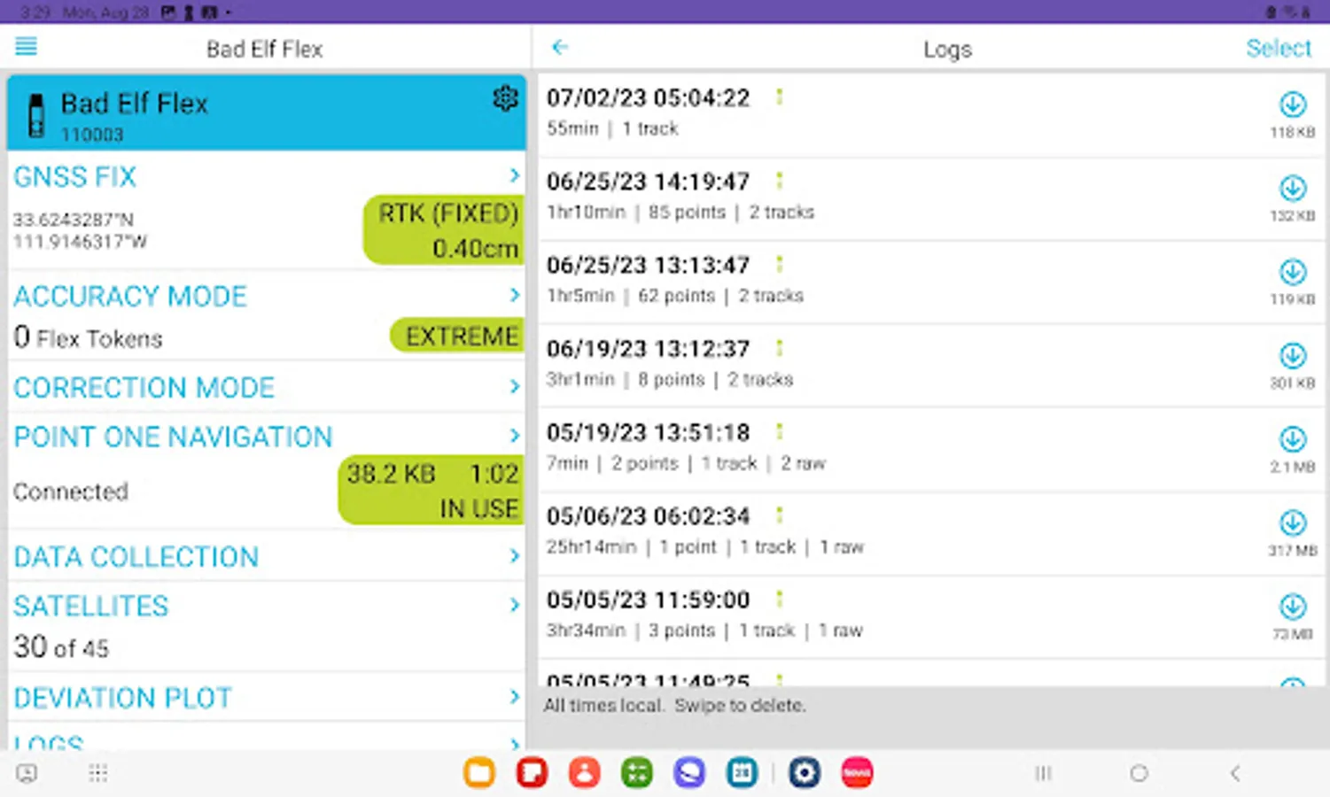Download the 06/25/23 13:13:47 log
The image size is (1330, 797).
coord(1293,272)
